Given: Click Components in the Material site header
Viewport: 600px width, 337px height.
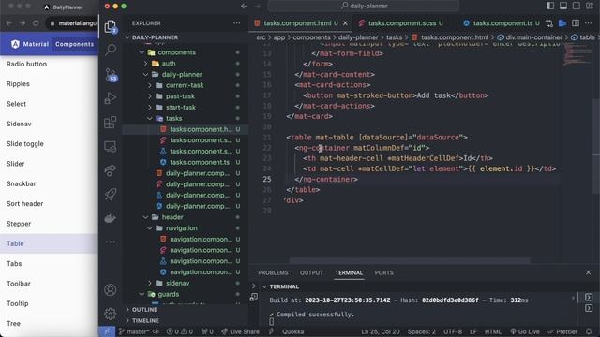Looking at the screenshot, I should [75, 44].
